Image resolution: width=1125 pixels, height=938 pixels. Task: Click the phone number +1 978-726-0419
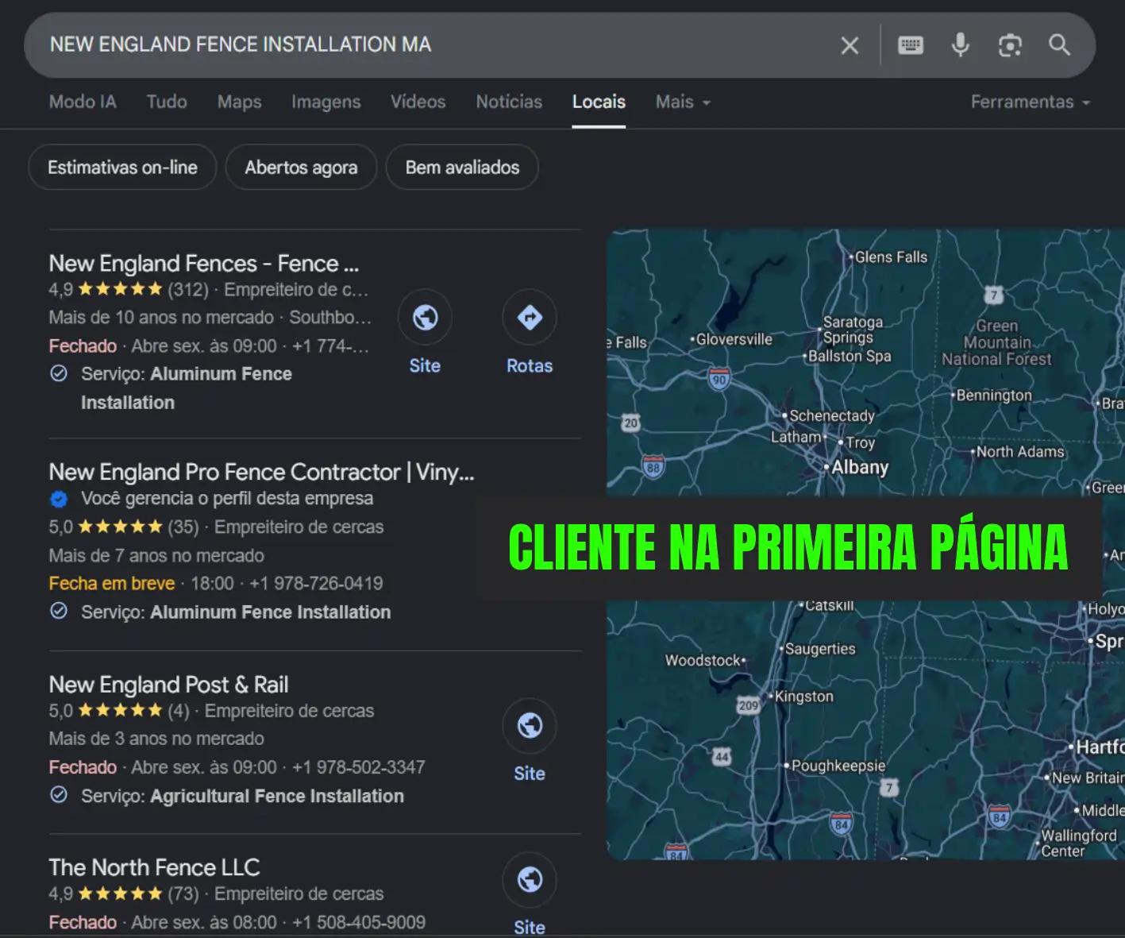(x=316, y=584)
